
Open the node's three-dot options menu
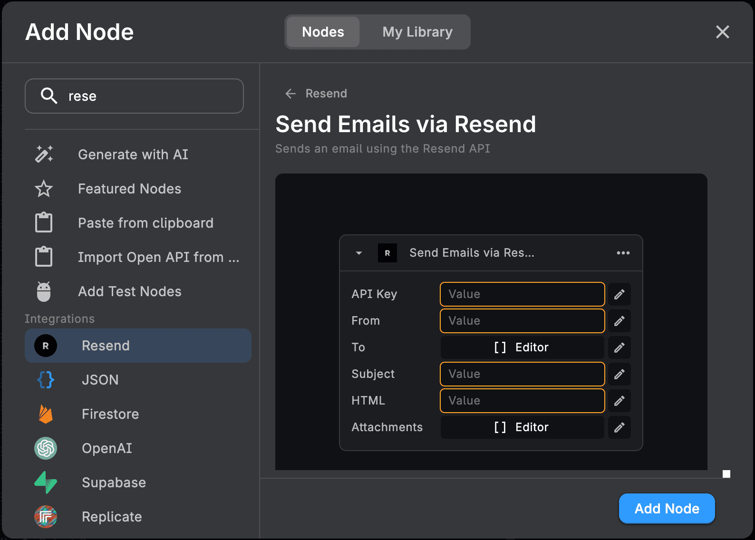pyautogui.click(x=623, y=253)
